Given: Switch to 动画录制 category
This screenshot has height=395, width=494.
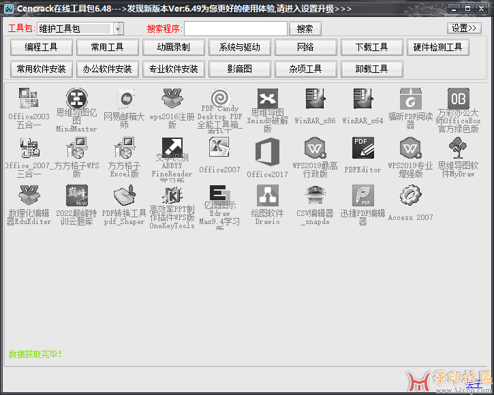Looking at the screenshot, I should click(174, 47).
